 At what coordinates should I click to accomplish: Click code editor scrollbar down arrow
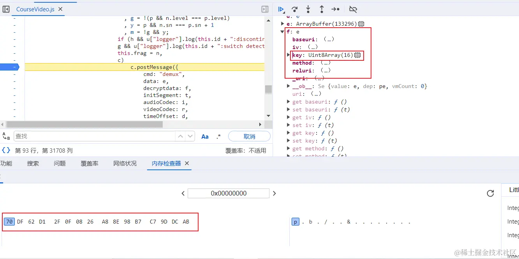[268, 116]
